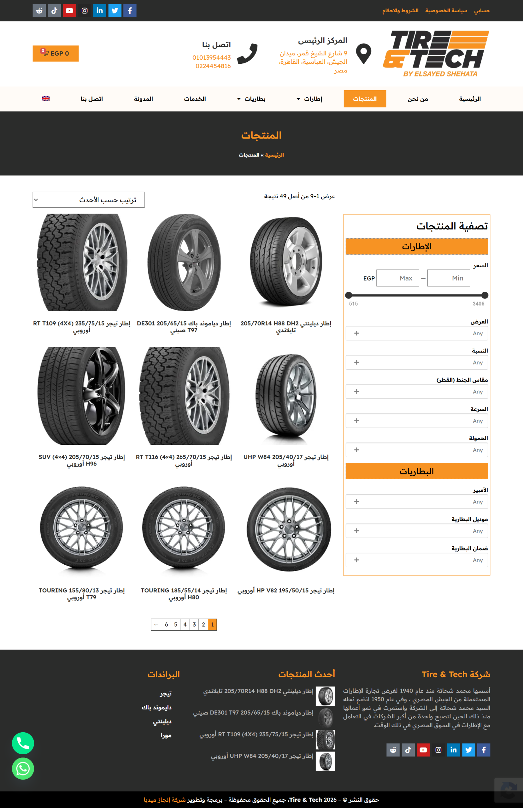
Task: Open LinkedIn icon in the footer
Action: [x=453, y=750]
